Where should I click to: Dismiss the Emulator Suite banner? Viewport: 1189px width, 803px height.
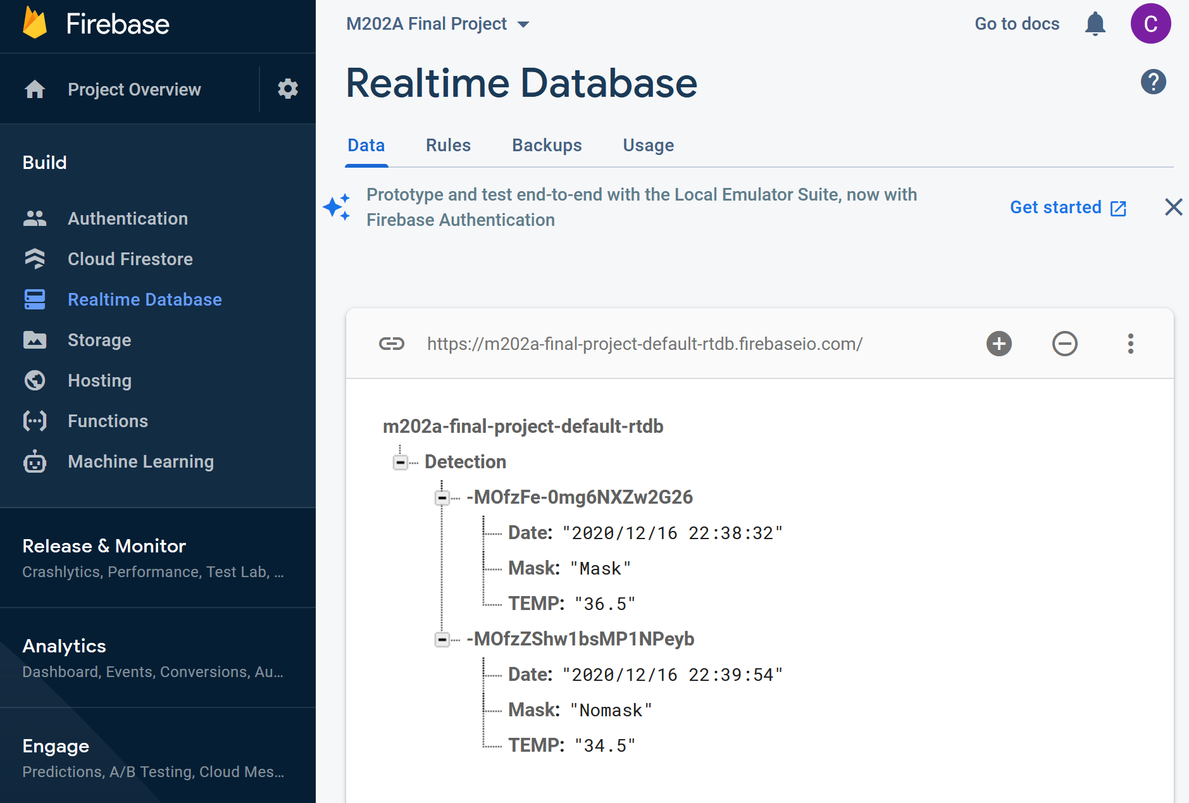1174,207
